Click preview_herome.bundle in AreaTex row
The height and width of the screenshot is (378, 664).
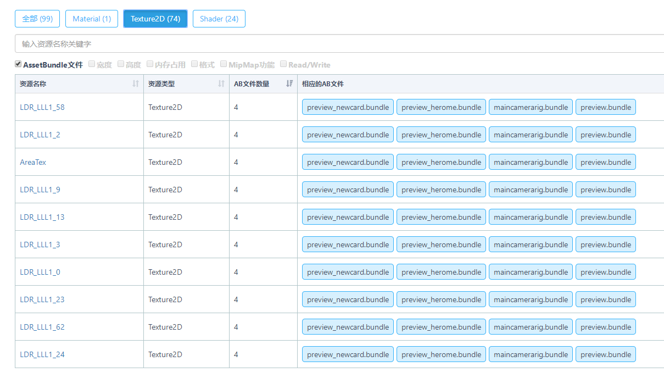pos(441,162)
